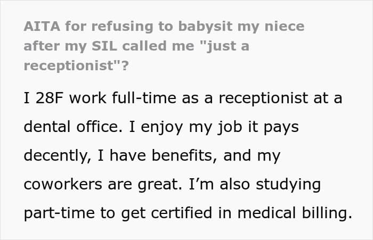Click the word "receptionist"? in the title
The height and width of the screenshot is (240, 373).
click(x=76, y=66)
